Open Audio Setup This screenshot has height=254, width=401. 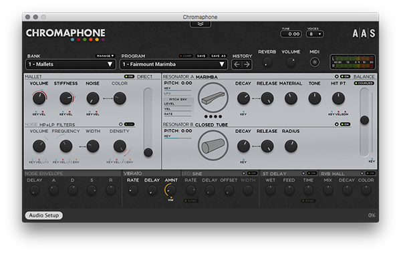click(43, 215)
